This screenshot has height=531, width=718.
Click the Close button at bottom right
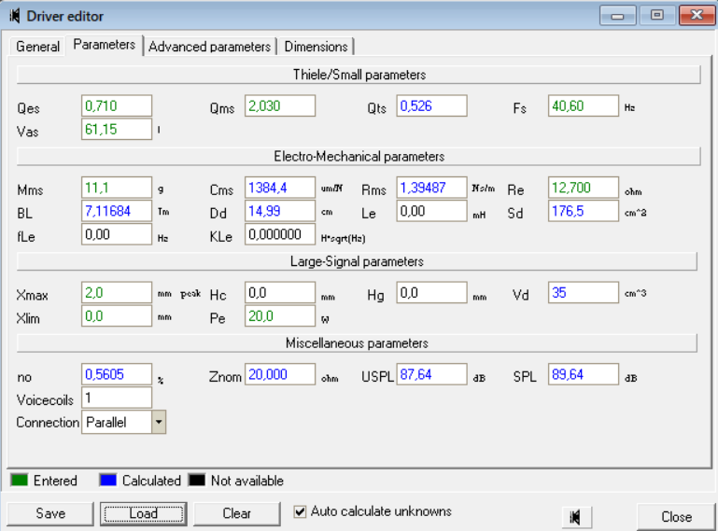(x=676, y=516)
